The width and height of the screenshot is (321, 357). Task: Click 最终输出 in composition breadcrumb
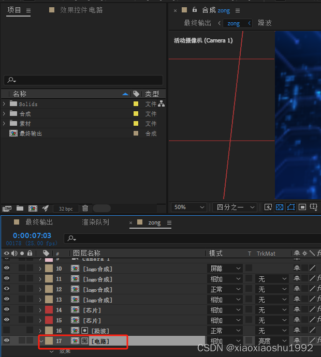[197, 23]
